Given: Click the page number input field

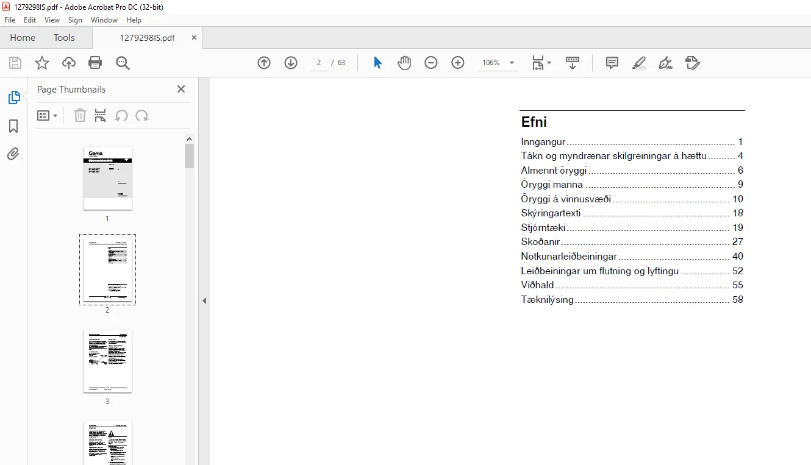Looking at the screenshot, I should (x=319, y=63).
